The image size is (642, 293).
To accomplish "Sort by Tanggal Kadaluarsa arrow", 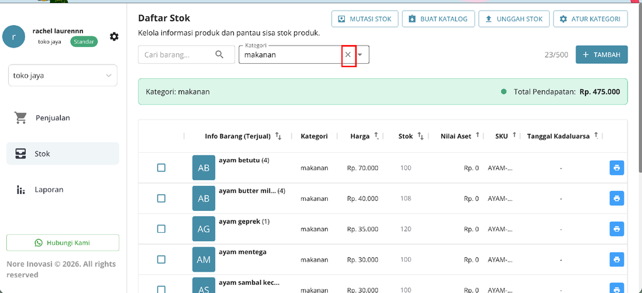I will (597, 136).
